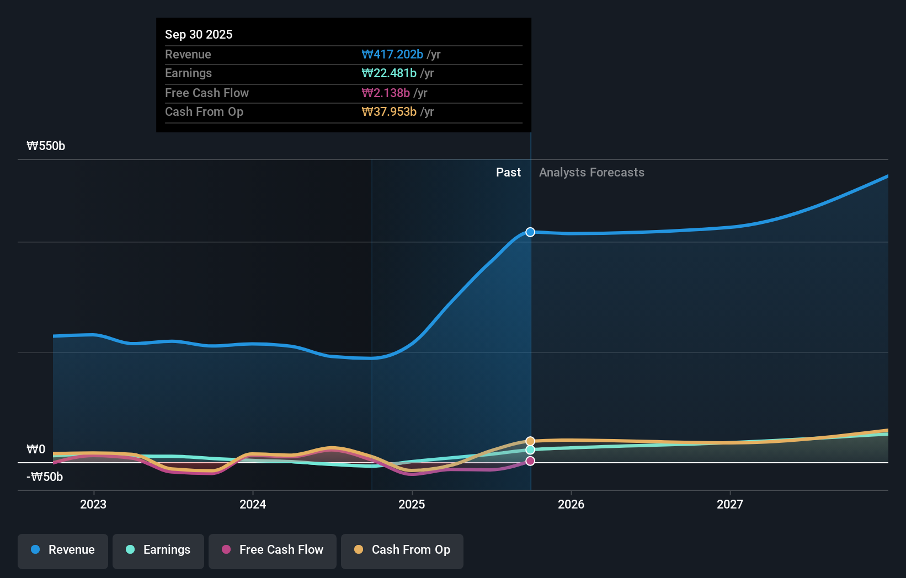The width and height of the screenshot is (906, 578).
Task: Click the pink Free Cash Flow legend dot
Action: pyautogui.click(x=226, y=550)
